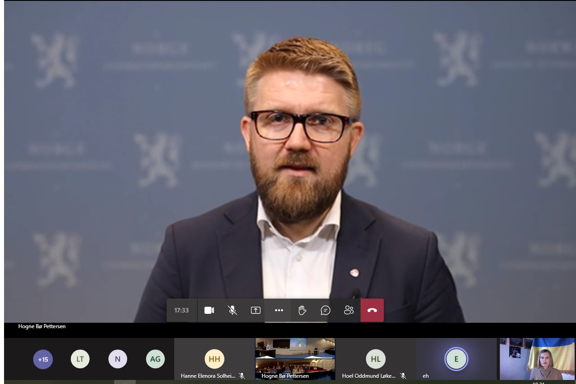Click the Hoel Oddmund Løke... name label
The image size is (576, 384).
pos(369,376)
